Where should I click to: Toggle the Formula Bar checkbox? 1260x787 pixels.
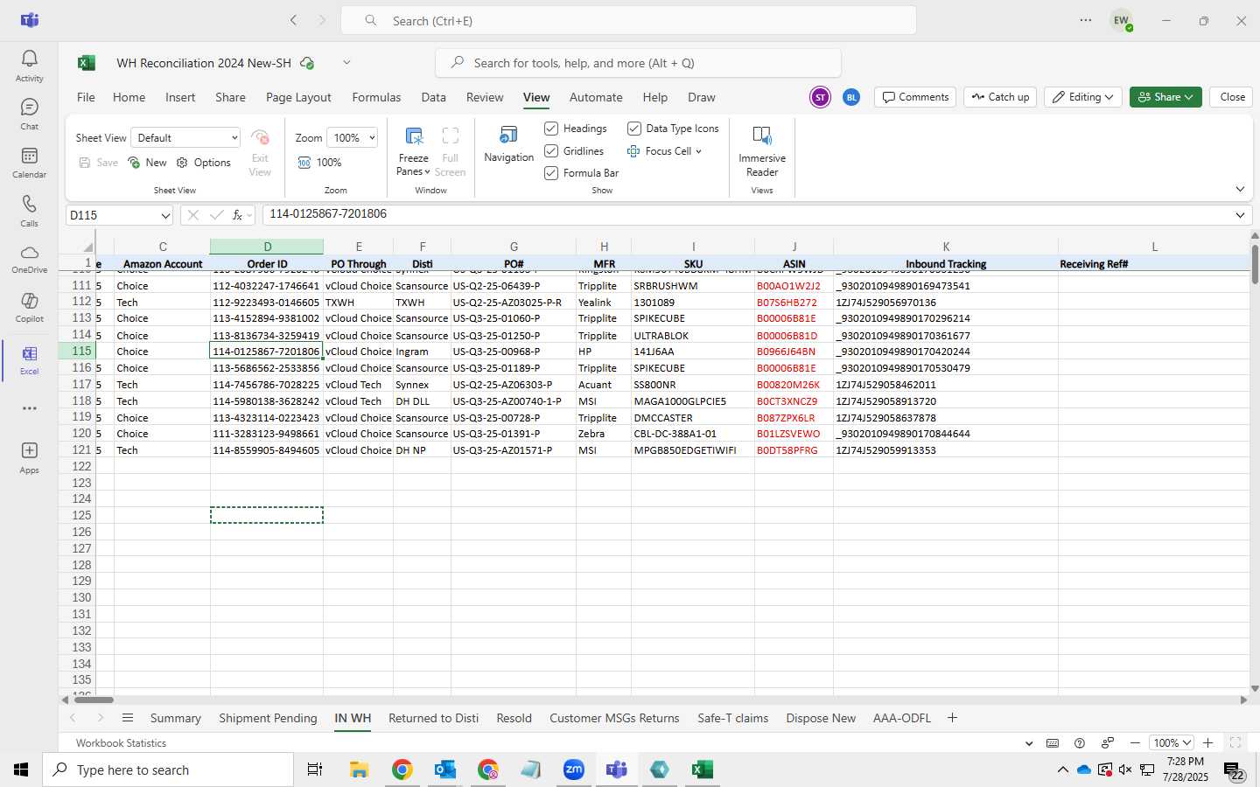coord(551,173)
